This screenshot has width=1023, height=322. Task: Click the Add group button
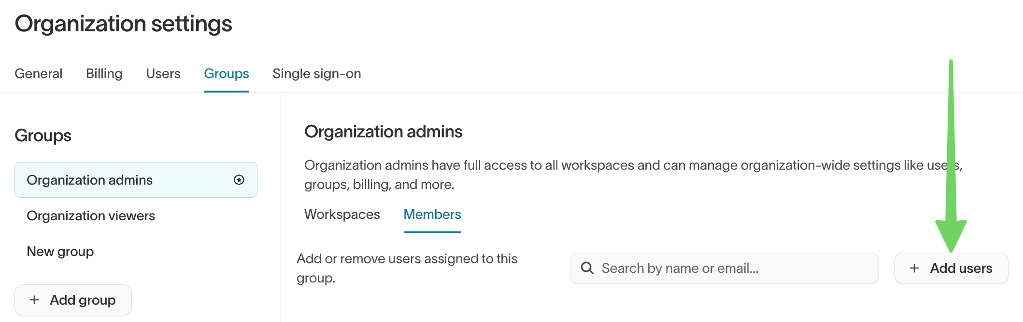[73, 300]
